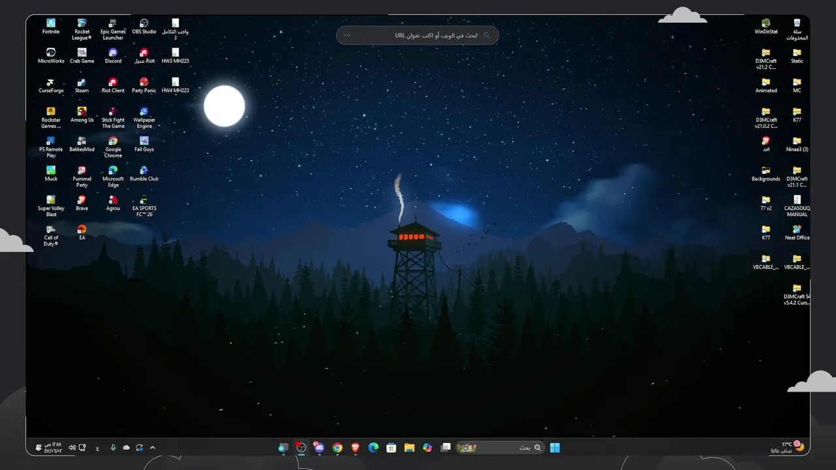Viewport: 836px width, 470px height.
Task: Click the taskbar search box
Action: point(501,448)
